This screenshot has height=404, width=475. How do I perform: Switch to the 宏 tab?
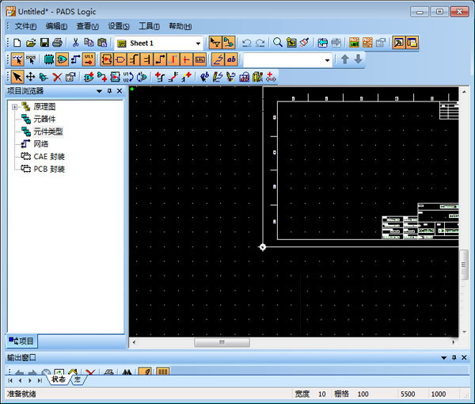(x=78, y=380)
